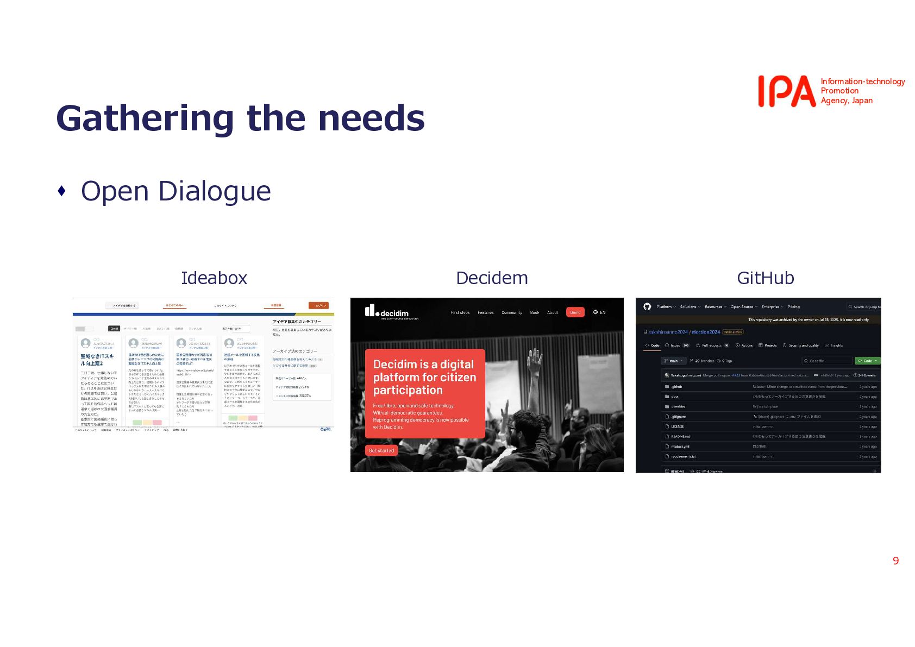Open About in Decidim navigation
This screenshot has height=647, width=915.
tap(553, 312)
